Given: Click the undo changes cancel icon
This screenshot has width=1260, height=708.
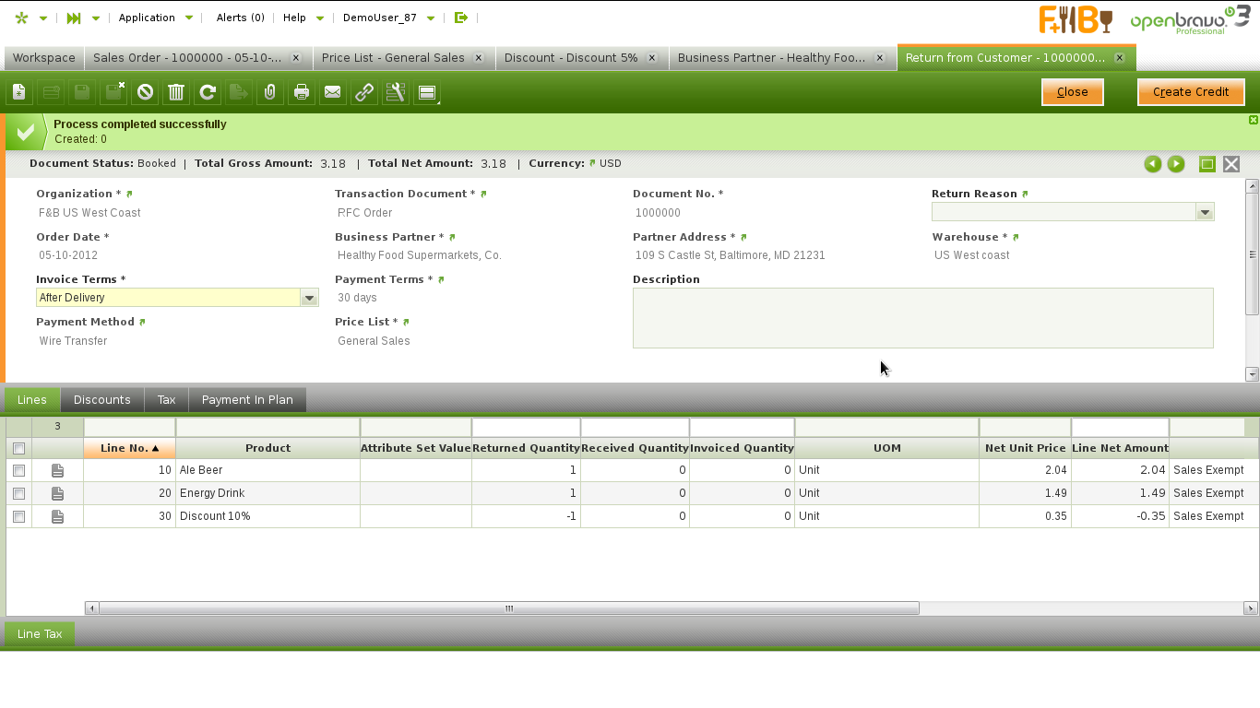Looking at the screenshot, I should click(145, 92).
